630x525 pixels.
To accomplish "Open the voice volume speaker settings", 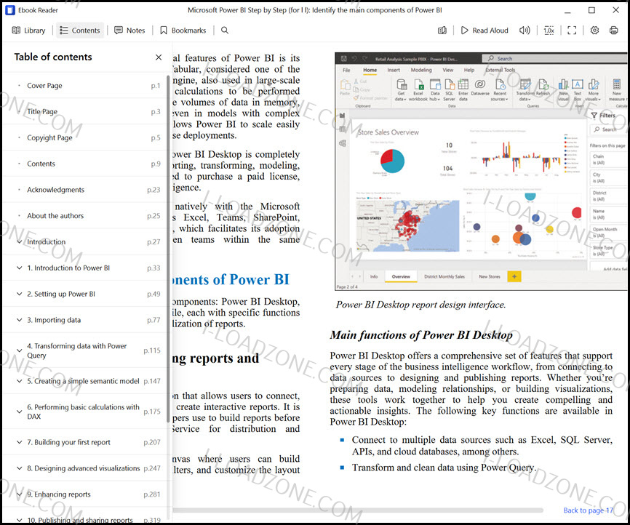I will 525,30.
